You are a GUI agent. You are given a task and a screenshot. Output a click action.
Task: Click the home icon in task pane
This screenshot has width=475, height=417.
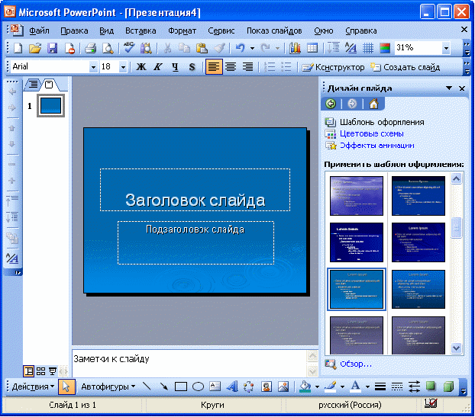pos(373,104)
